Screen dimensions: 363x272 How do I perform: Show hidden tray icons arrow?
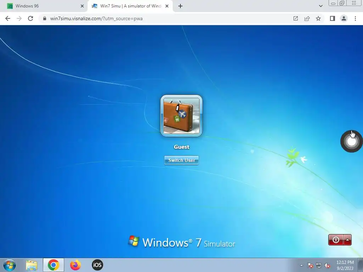[x=301, y=265]
